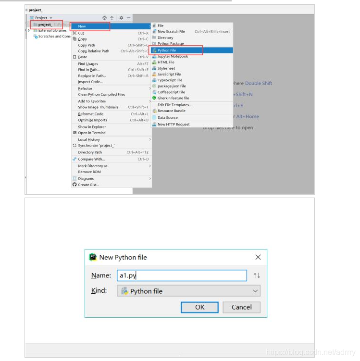Click Compare With entry
Screen dimensions: 360x361
point(111,159)
